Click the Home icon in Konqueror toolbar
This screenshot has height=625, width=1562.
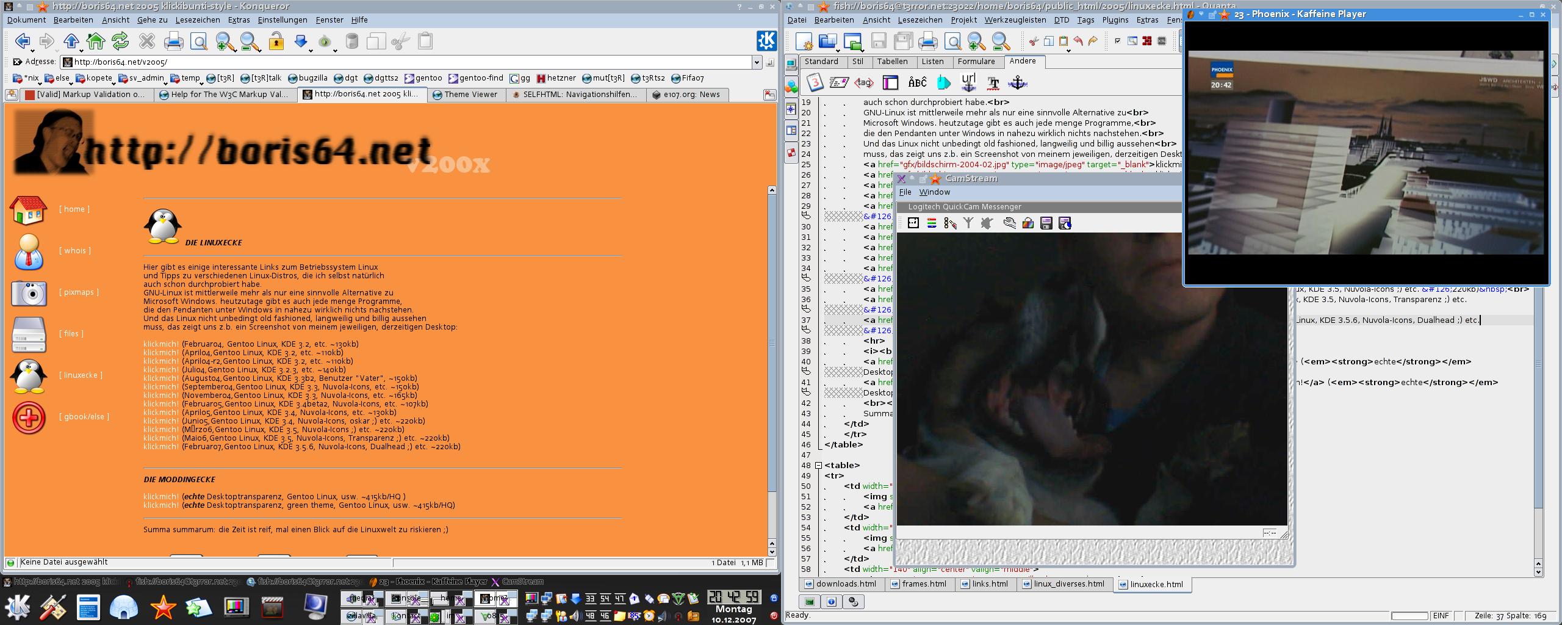pos(96,42)
